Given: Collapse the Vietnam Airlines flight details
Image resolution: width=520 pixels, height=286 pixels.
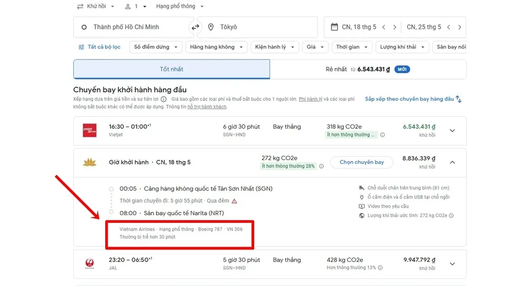Looking at the screenshot, I should (453, 162).
